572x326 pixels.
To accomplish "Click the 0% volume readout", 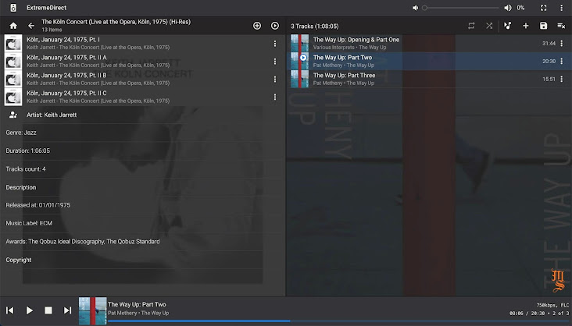I will [x=520, y=8].
